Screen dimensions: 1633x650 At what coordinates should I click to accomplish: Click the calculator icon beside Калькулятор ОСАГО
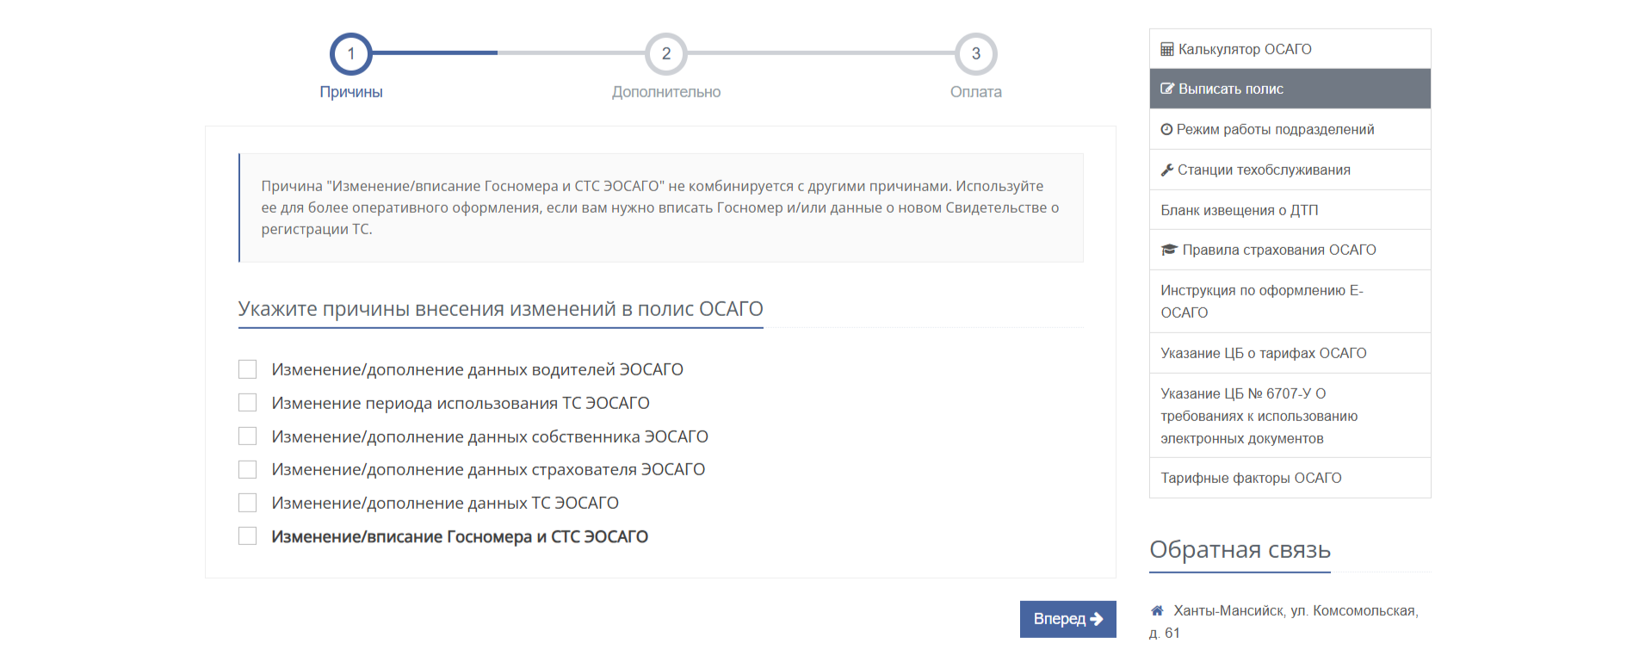1166,49
